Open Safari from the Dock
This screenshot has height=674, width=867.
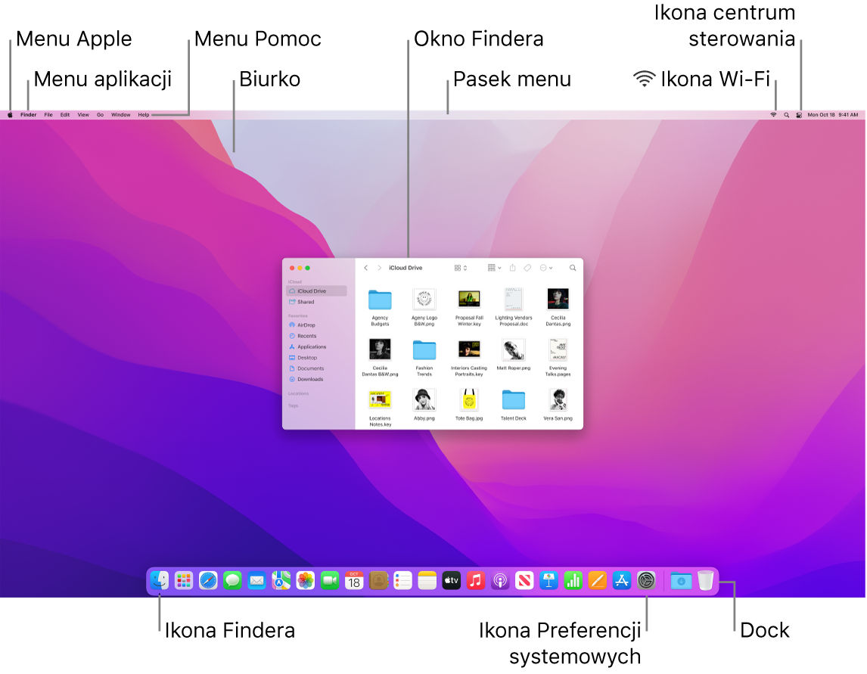pos(208,580)
